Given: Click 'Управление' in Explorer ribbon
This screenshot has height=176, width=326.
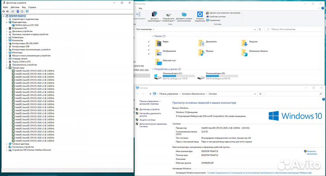Looking at the screenshot, I should click(x=213, y=20).
